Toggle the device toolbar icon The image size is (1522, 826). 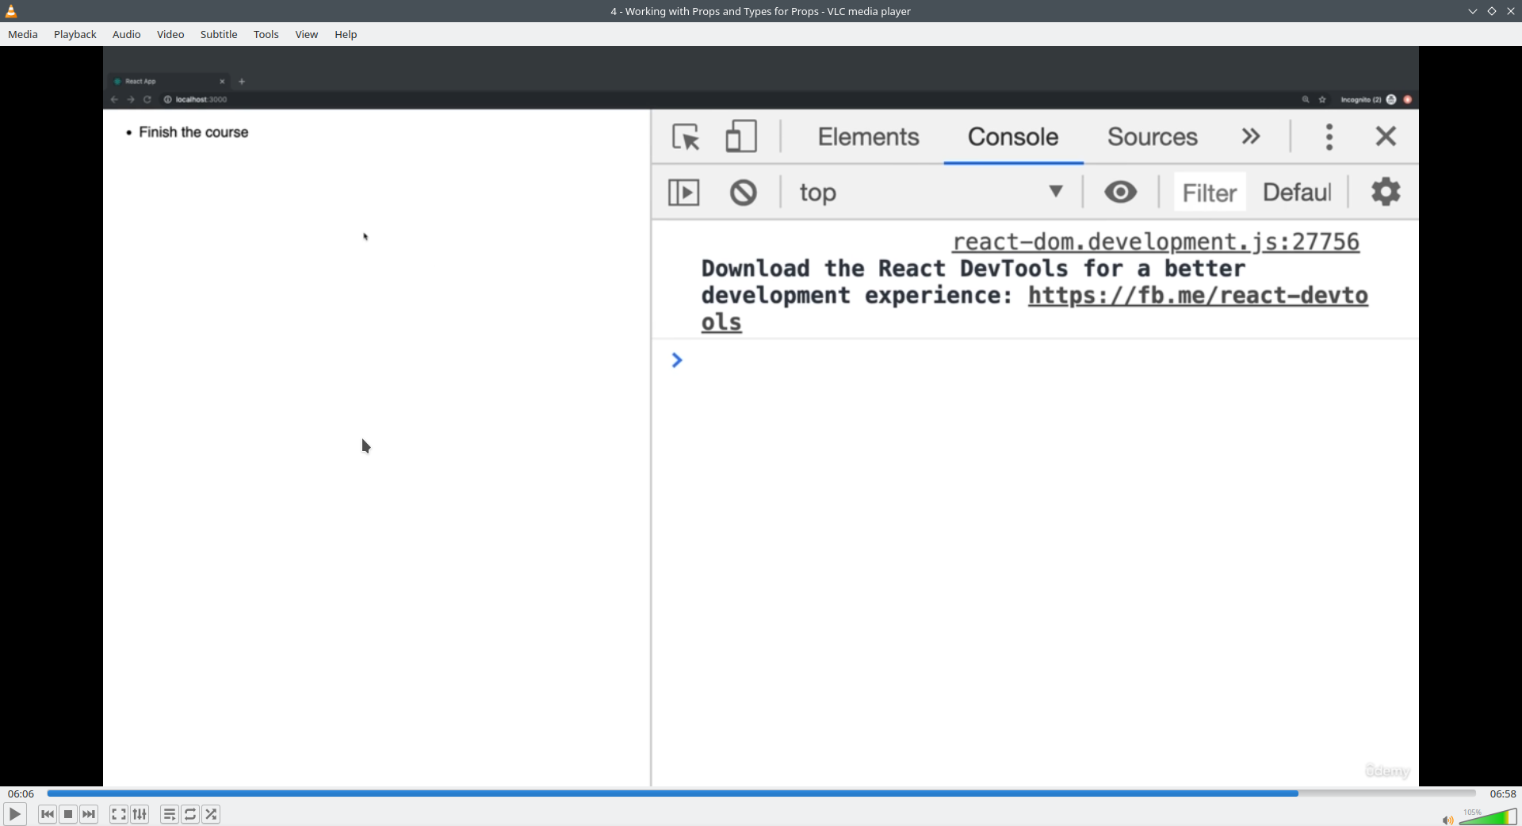[741, 136]
